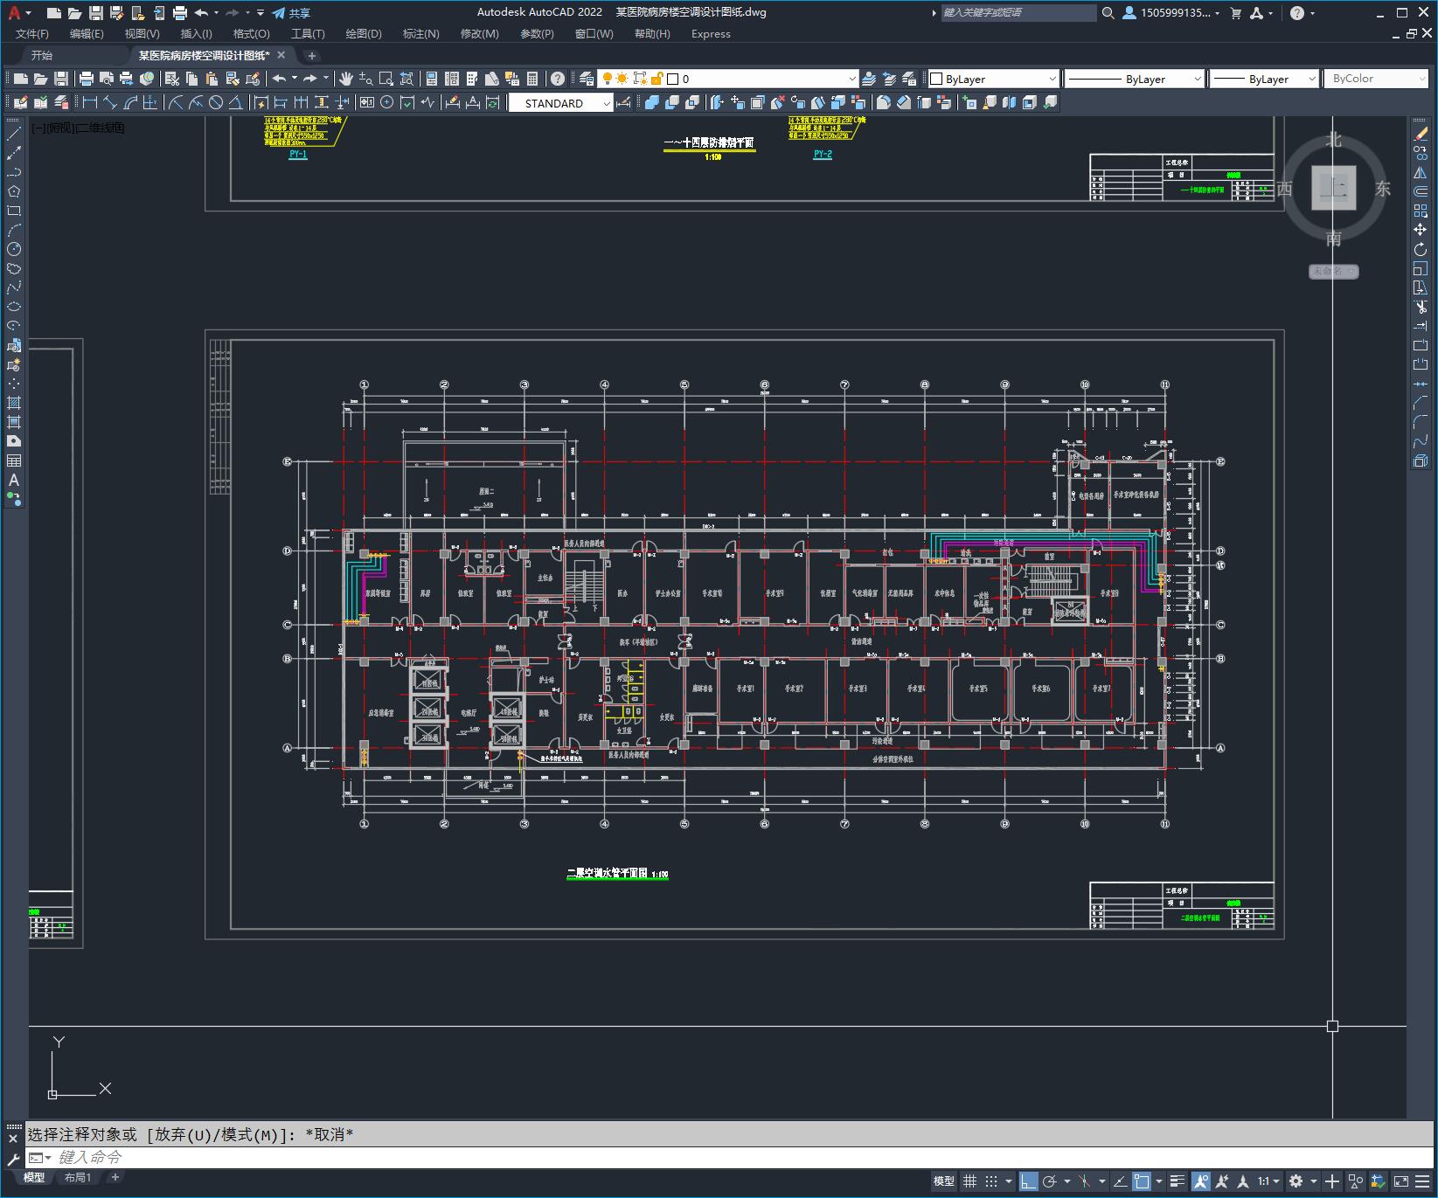The height and width of the screenshot is (1198, 1438).
Task: Click the Zoom Window icon
Action: click(386, 79)
